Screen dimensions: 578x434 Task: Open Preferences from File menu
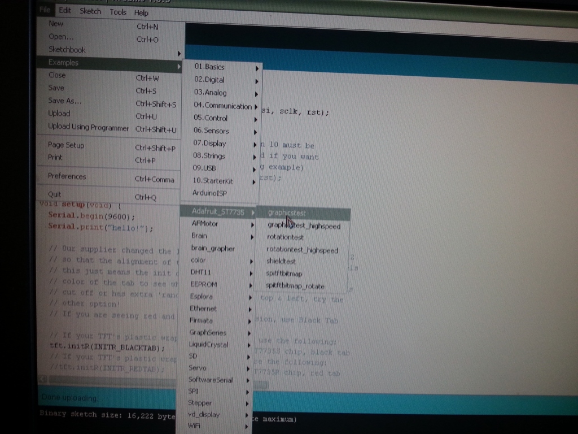click(x=108, y=177)
